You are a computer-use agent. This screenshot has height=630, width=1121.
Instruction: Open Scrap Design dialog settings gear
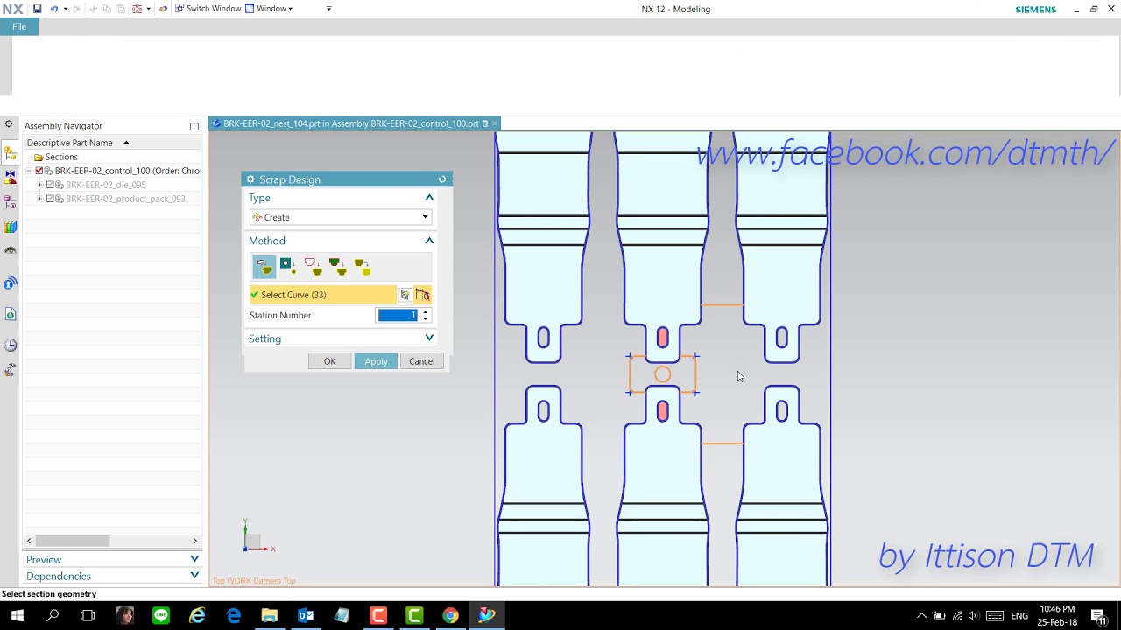250,179
